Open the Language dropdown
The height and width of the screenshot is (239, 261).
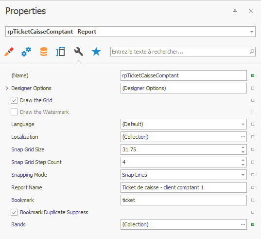[x=243, y=124]
